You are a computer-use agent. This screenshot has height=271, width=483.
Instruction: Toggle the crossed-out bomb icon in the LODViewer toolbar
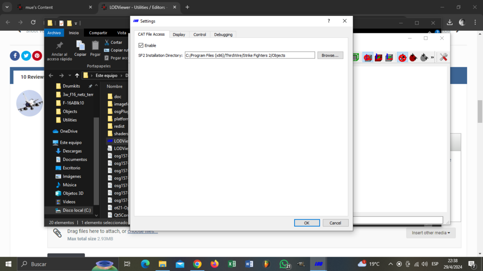pyautogui.click(x=402, y=57)
